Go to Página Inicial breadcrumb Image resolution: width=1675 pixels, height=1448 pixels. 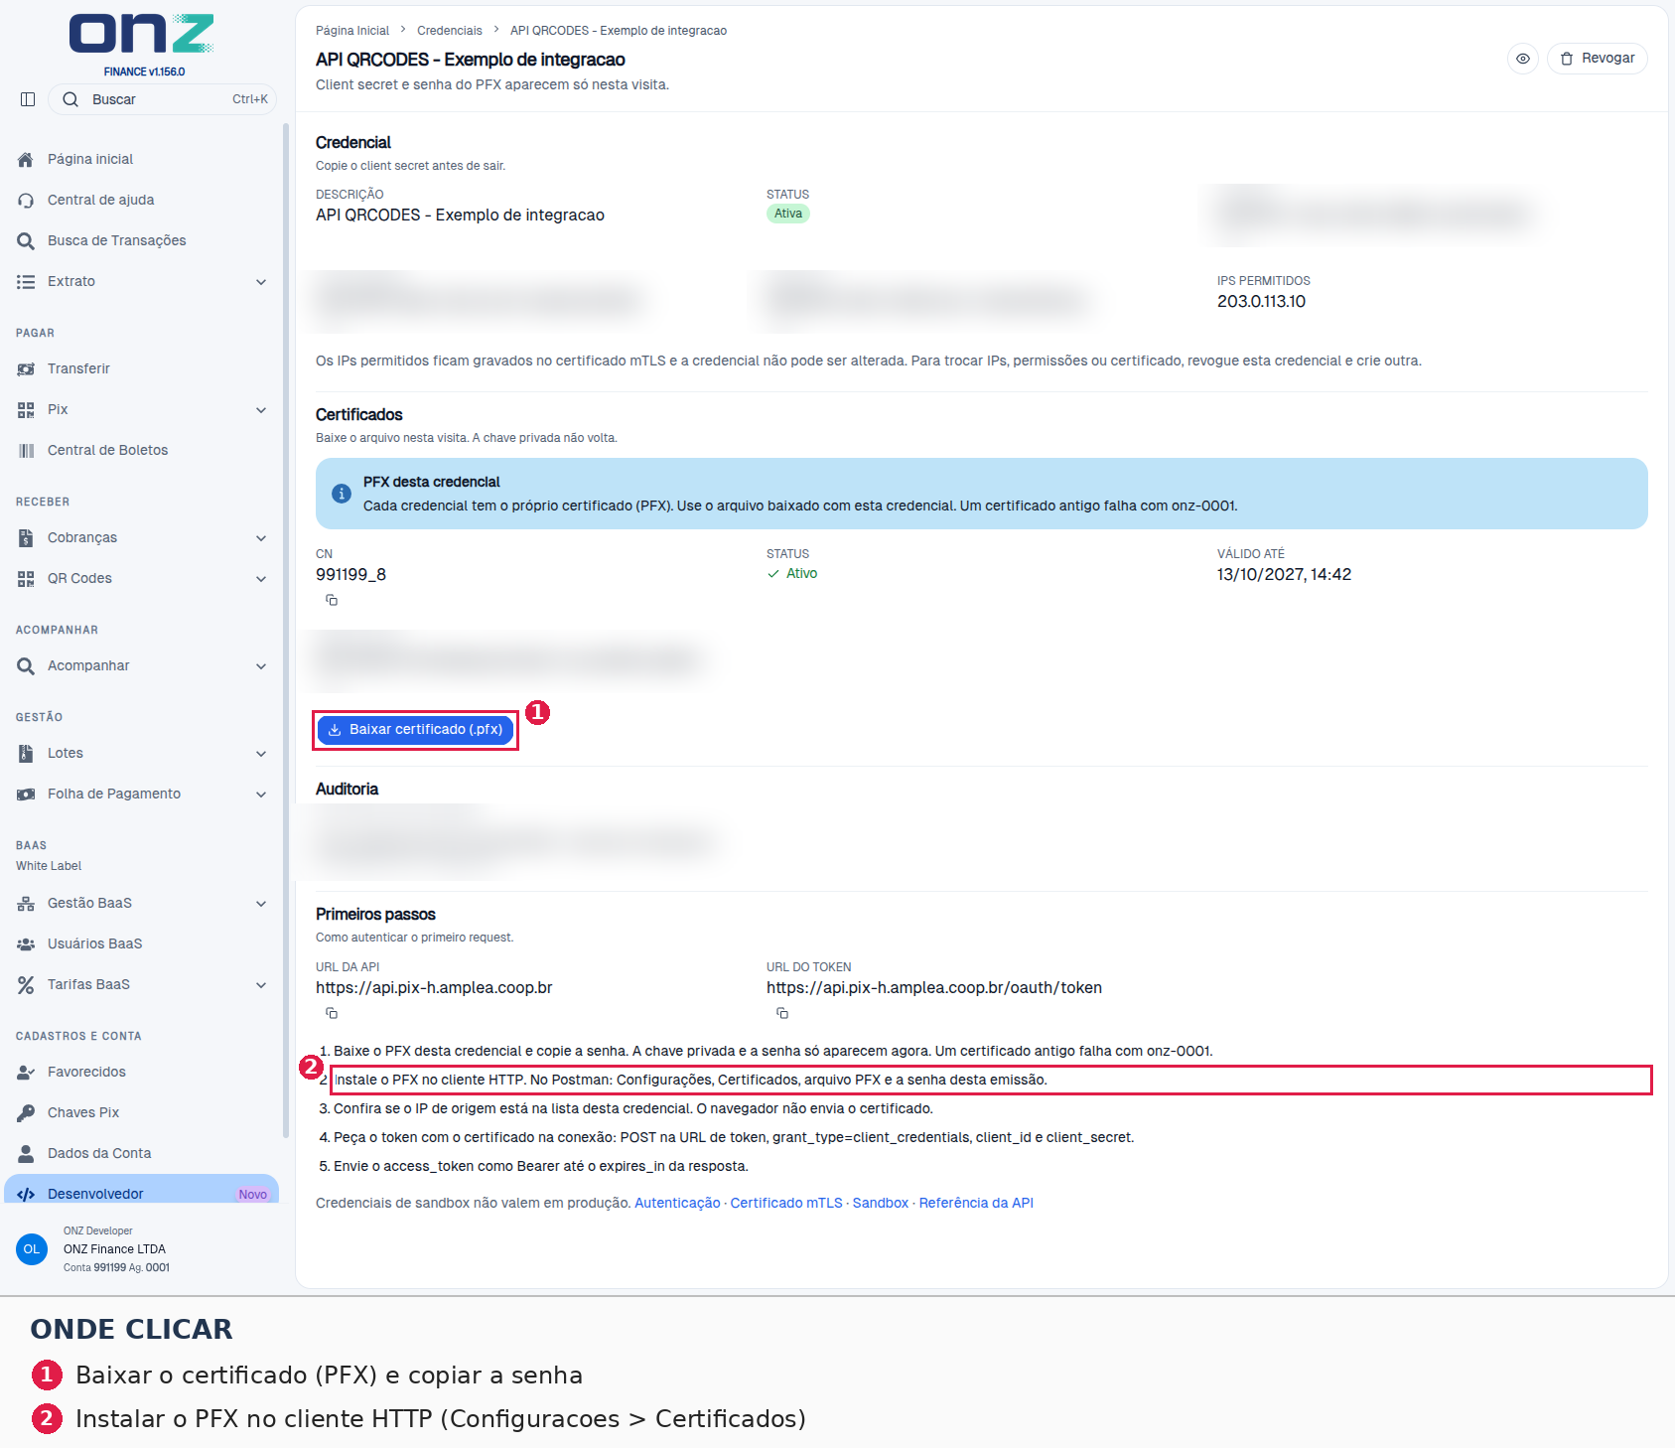[352, 31]
